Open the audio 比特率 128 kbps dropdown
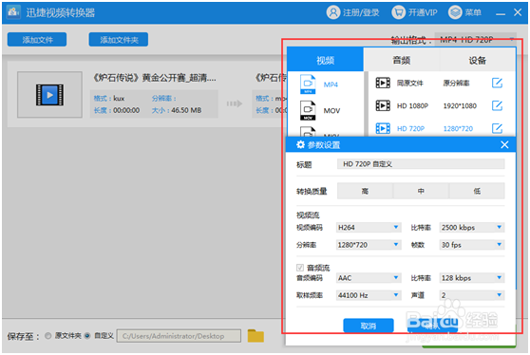Image resolution: width=530 pixels, height=355 pixels. 472,278
